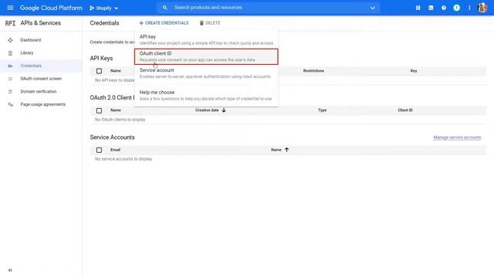Click the search products and resources field

coord(268,8)
